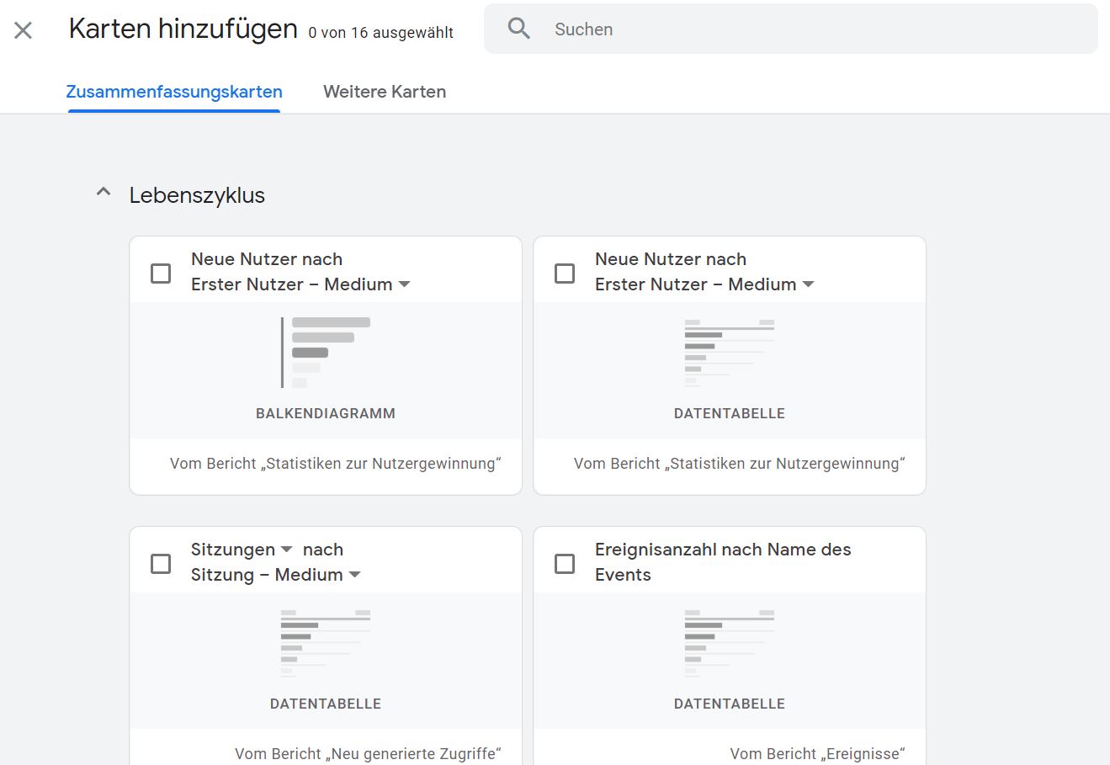Switch to the Zusammenfassungskarten tab
This screenshot has height=765, width=1110.
(x=174, y=91)
